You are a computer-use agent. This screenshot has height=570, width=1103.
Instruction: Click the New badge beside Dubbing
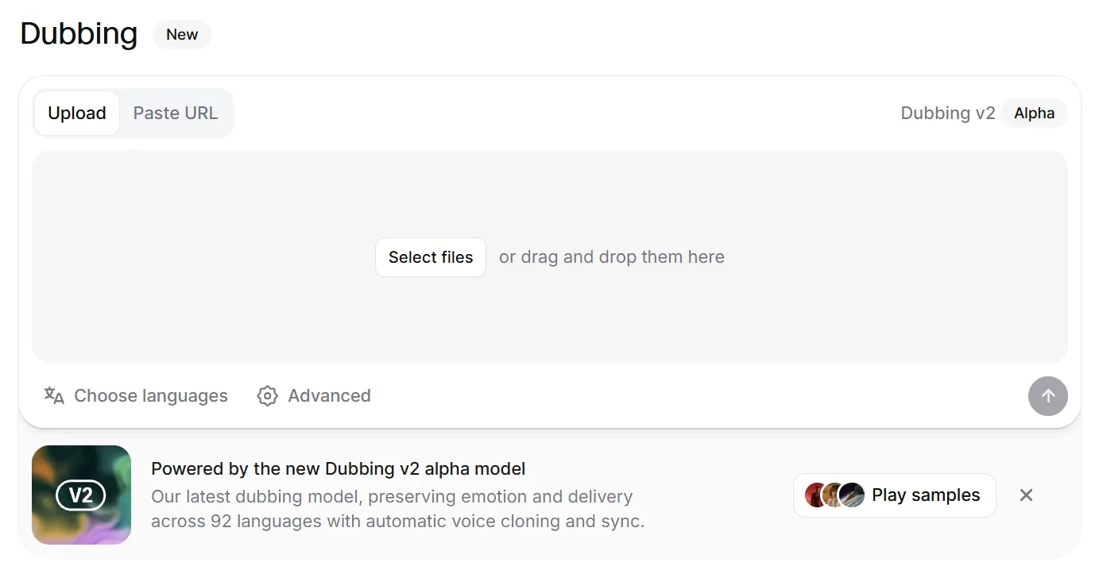point(182,34)
